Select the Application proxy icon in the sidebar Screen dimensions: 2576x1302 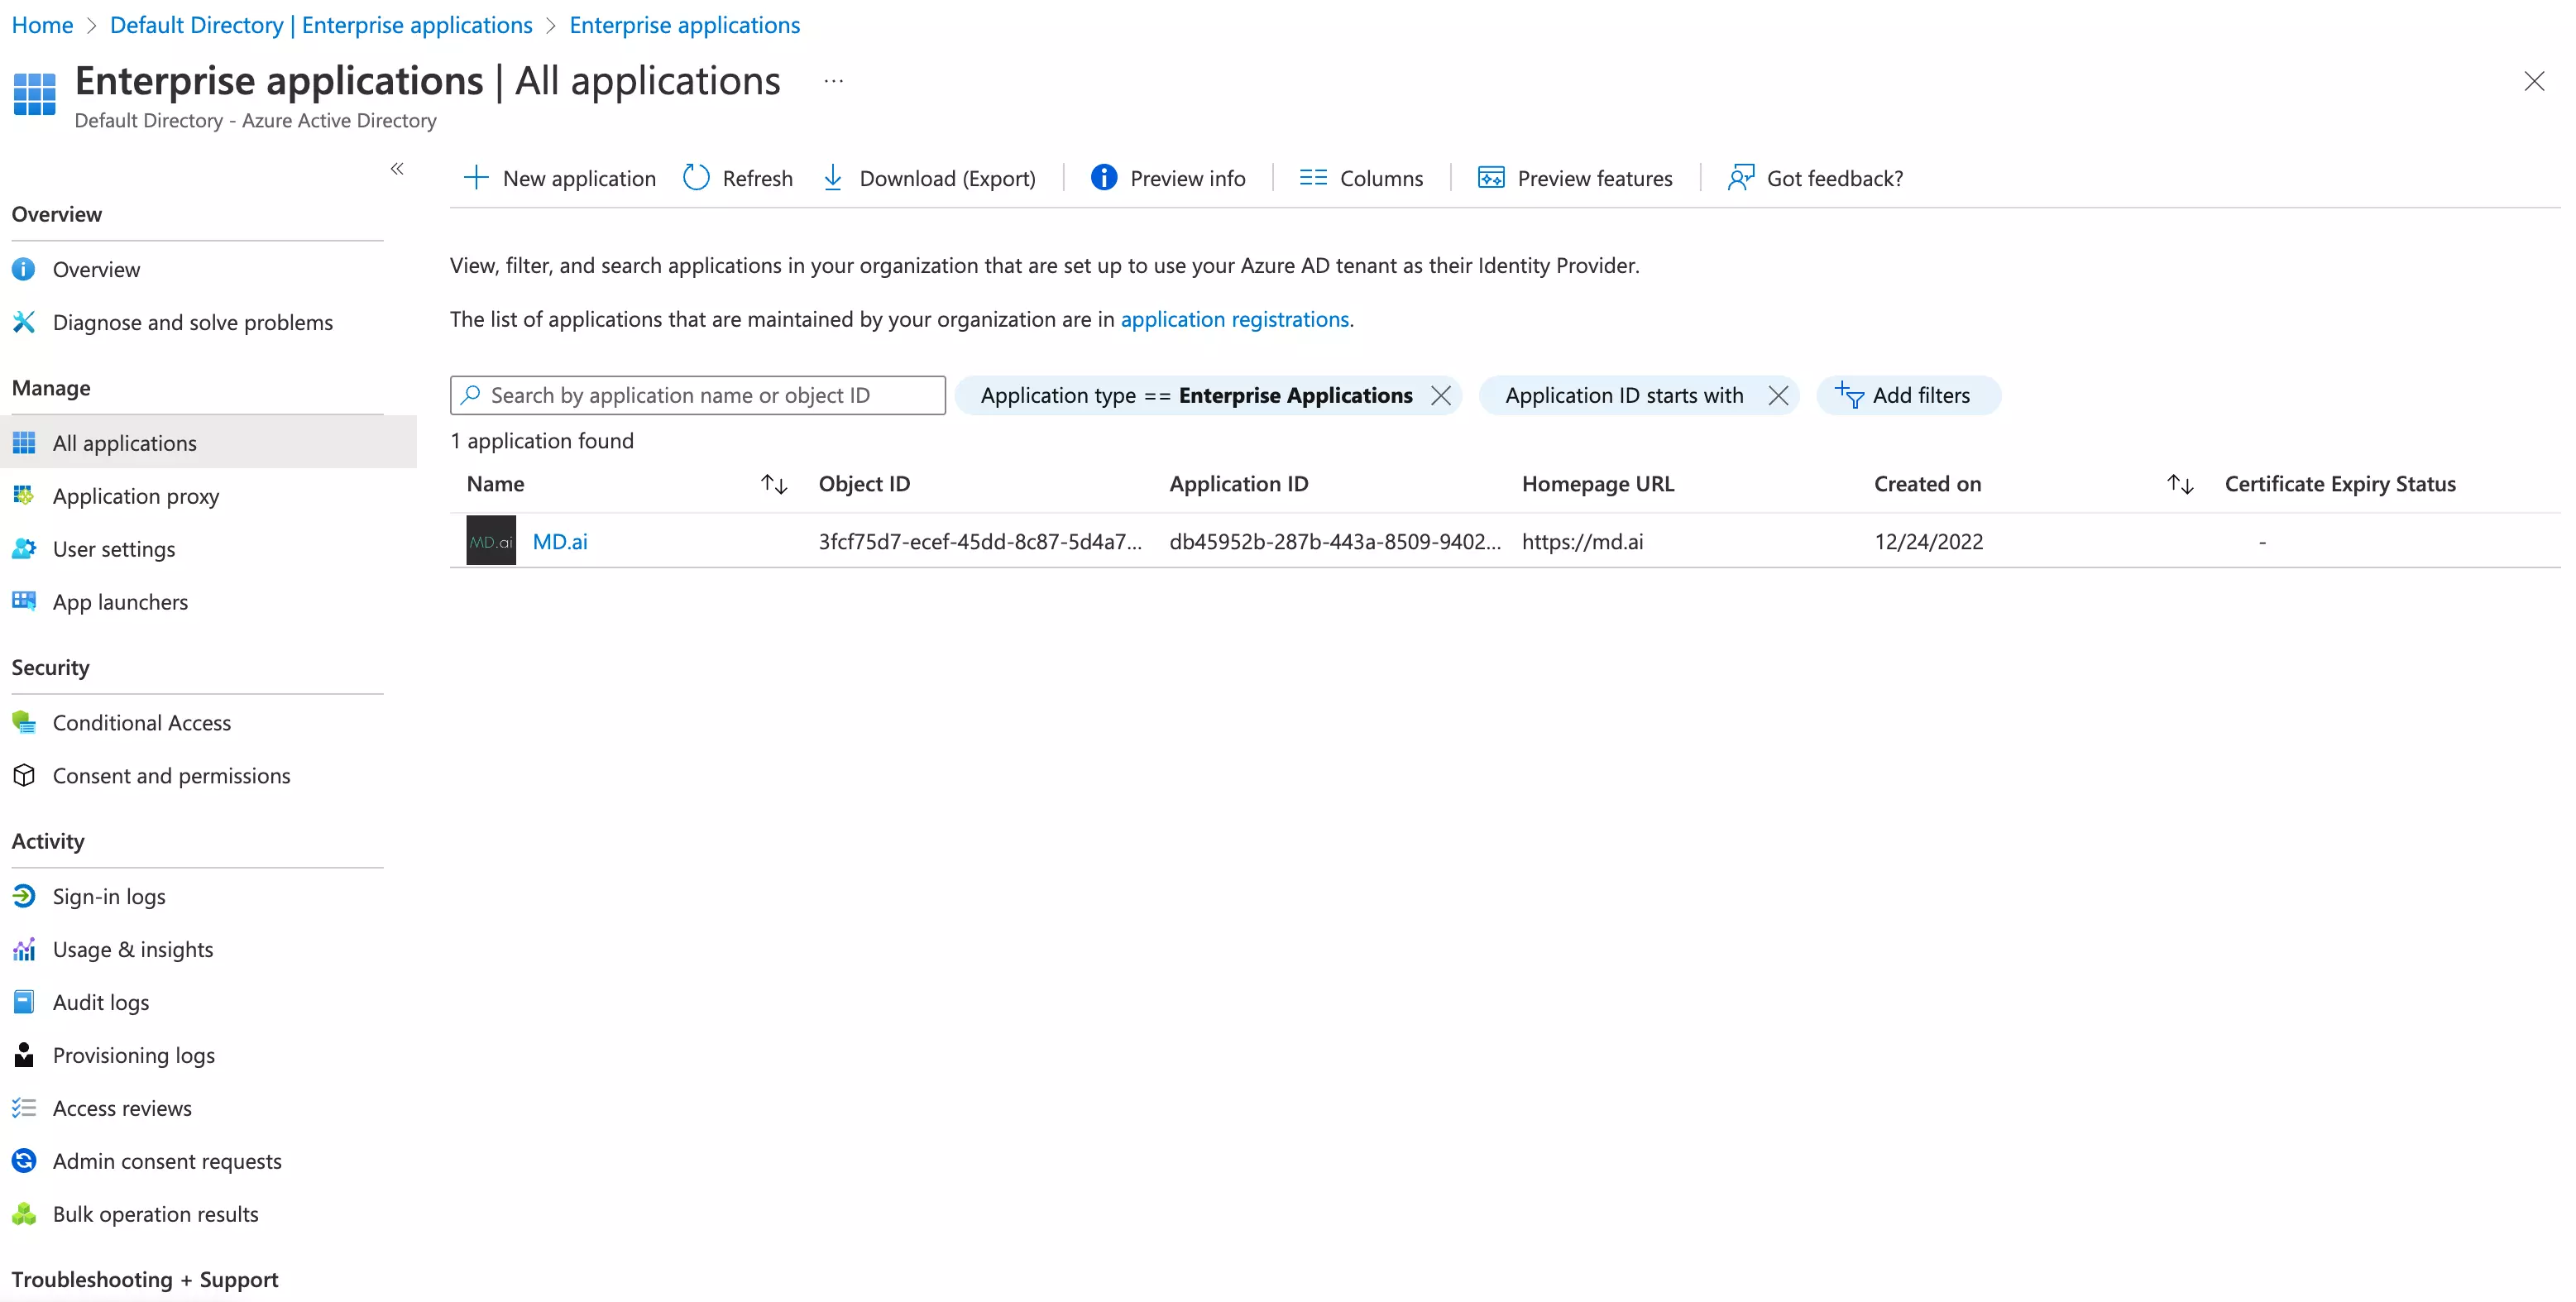pos(24,495)
